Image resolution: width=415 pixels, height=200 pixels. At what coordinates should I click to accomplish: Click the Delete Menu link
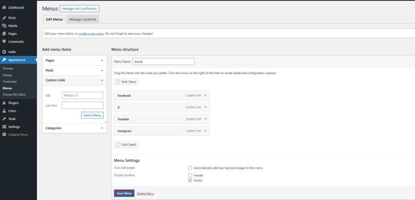pyautogui.click(x=145, y=194)
